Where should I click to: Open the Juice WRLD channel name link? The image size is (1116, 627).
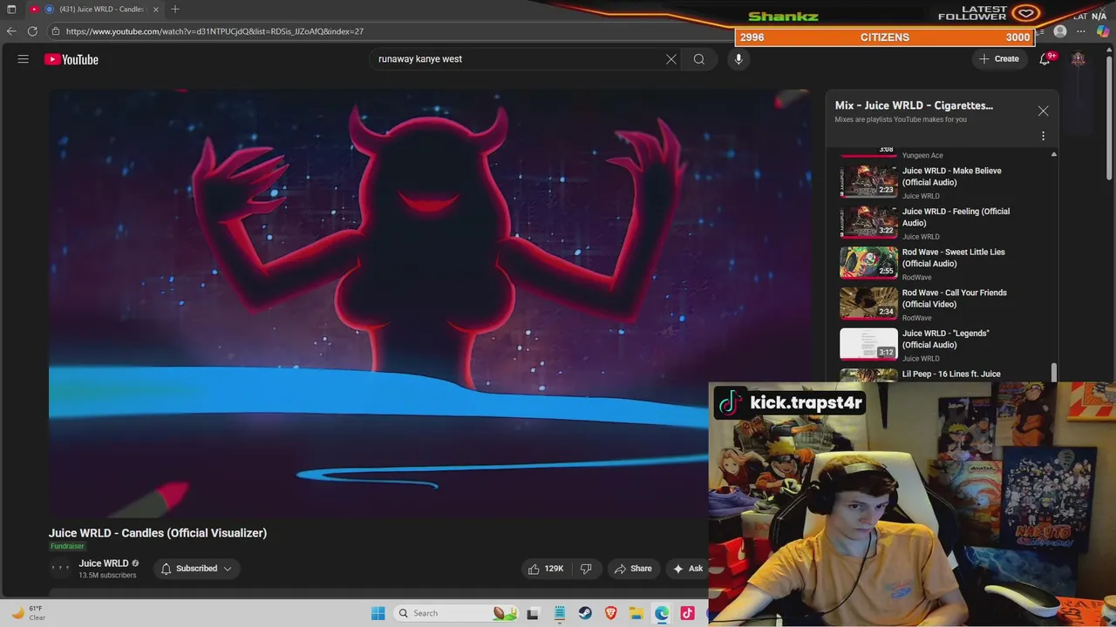[x=104, y=563]
